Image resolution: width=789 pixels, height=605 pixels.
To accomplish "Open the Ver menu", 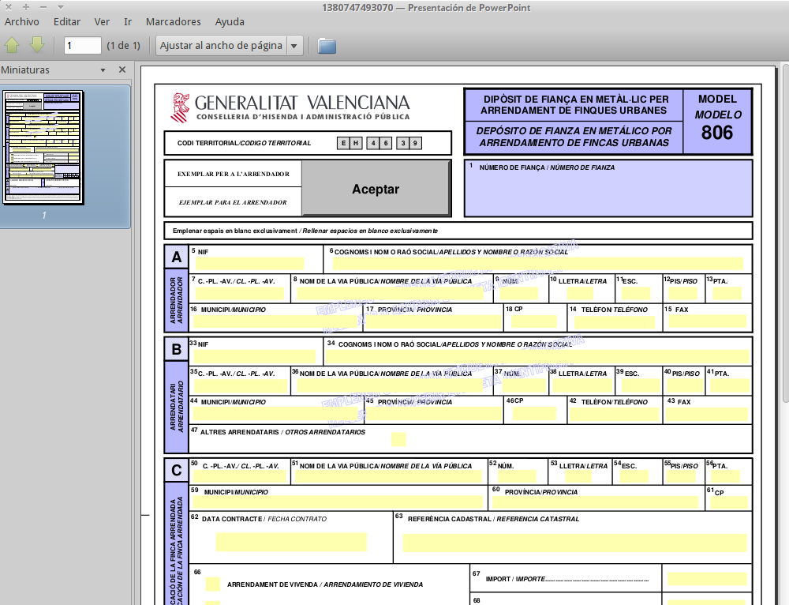I will [x=102, y=21].
